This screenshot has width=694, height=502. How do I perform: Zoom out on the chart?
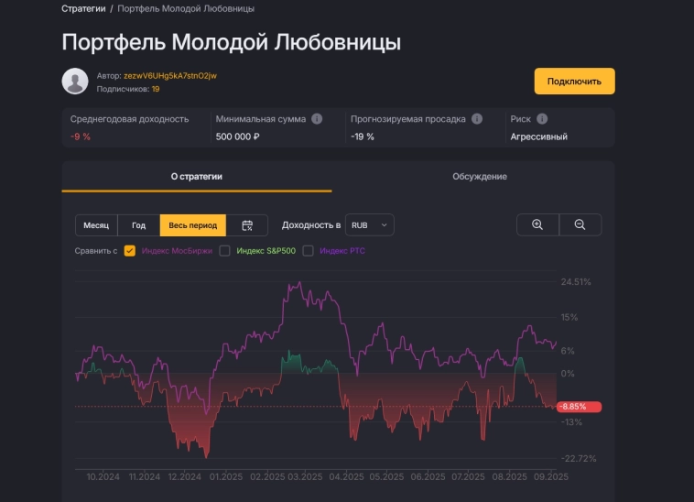pyautogui.click(x=580, y=225)
